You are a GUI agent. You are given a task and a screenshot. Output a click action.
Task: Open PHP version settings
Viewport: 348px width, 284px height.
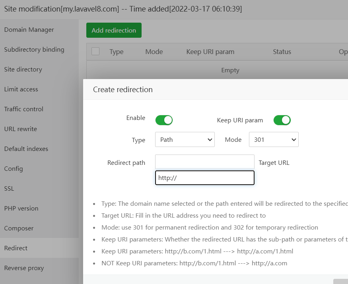21,209
